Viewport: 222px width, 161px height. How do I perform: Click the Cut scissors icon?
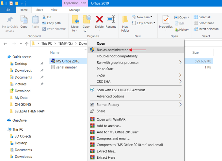(44, 17)
